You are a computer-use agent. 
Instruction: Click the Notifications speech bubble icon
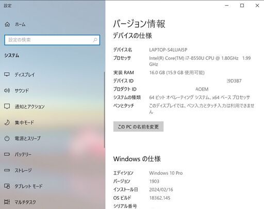click(7, 107)
